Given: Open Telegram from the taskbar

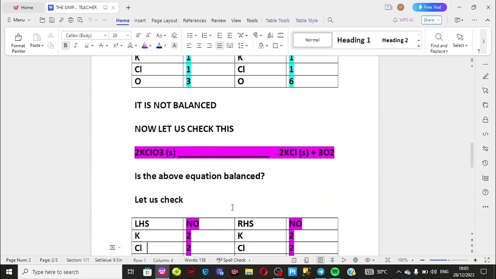Looking at the screenshot, I should coord(321,272).
